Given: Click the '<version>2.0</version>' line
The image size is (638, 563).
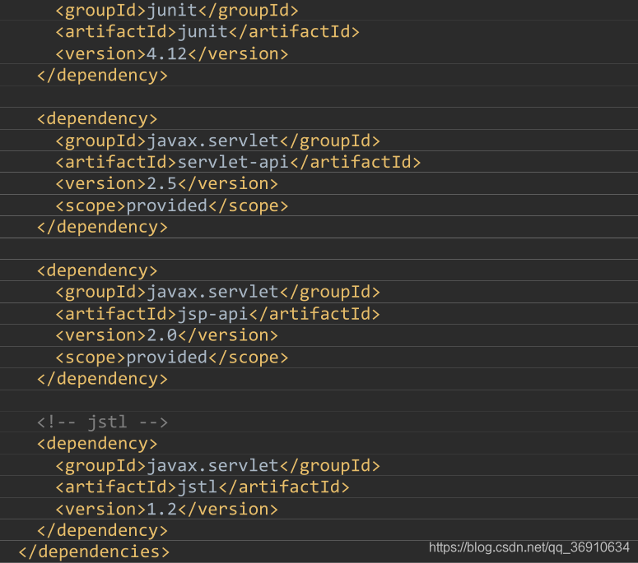Looking at the screenshot, I should click(167, 336).
